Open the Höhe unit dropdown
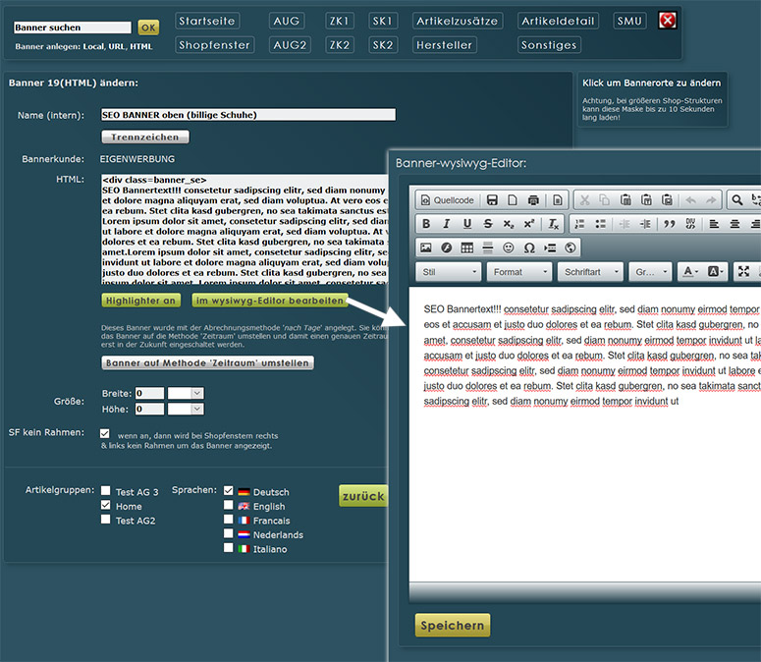761x662 pixels. click(186, 410)
